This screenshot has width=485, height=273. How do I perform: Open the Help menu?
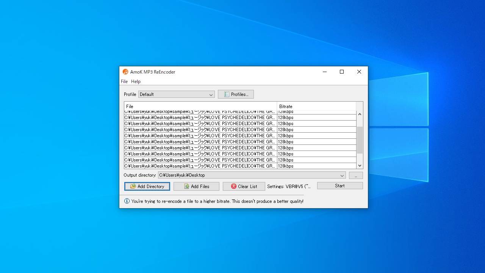click(136, 82)
